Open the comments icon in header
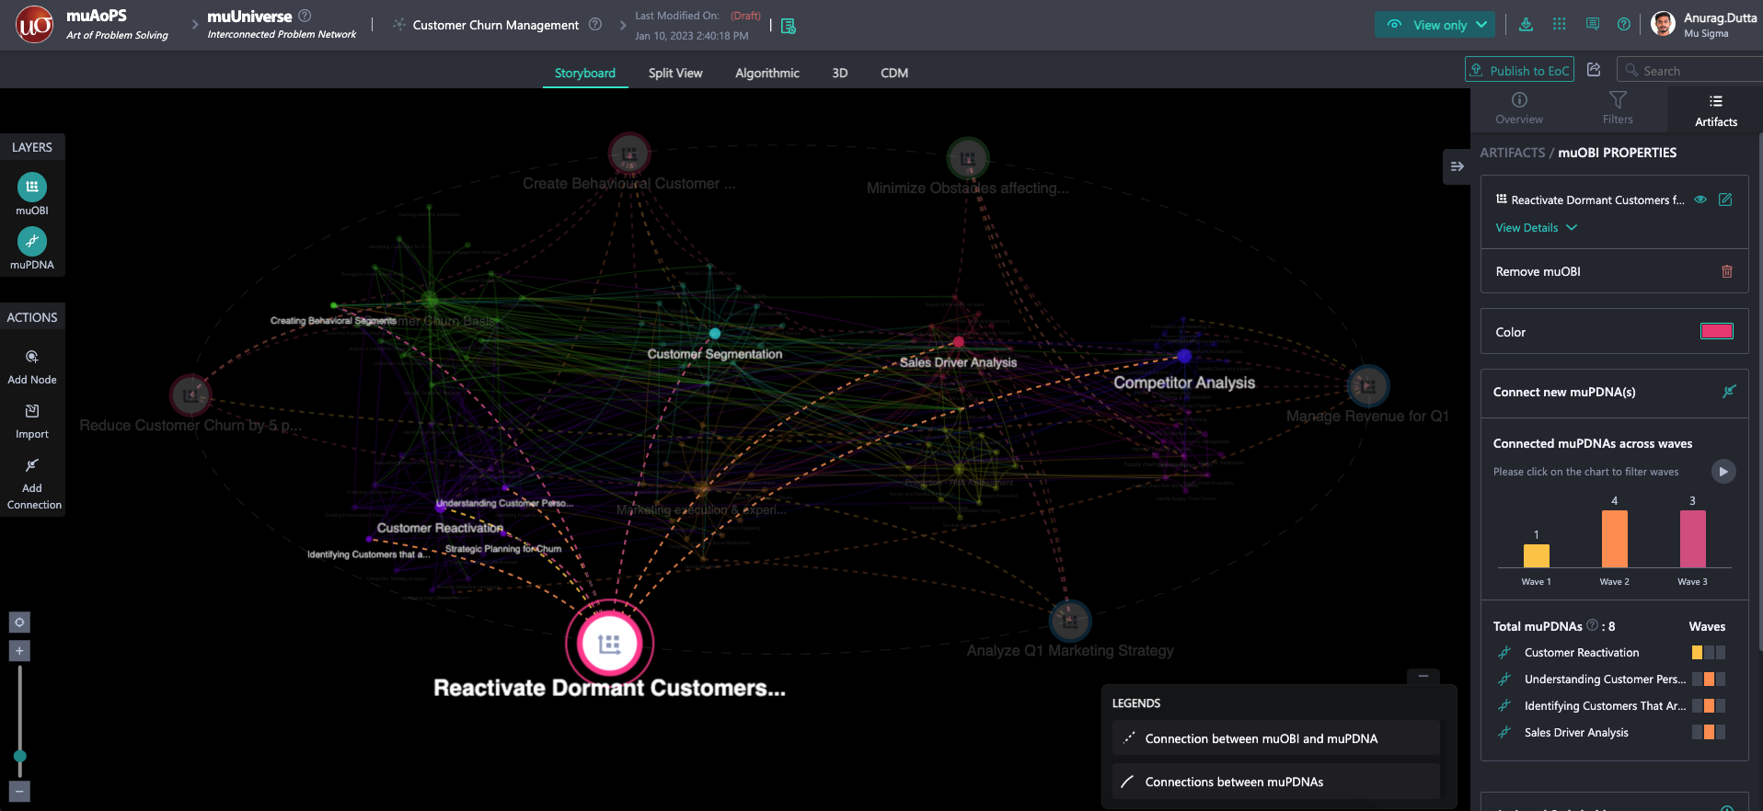 pos(1593,25)
